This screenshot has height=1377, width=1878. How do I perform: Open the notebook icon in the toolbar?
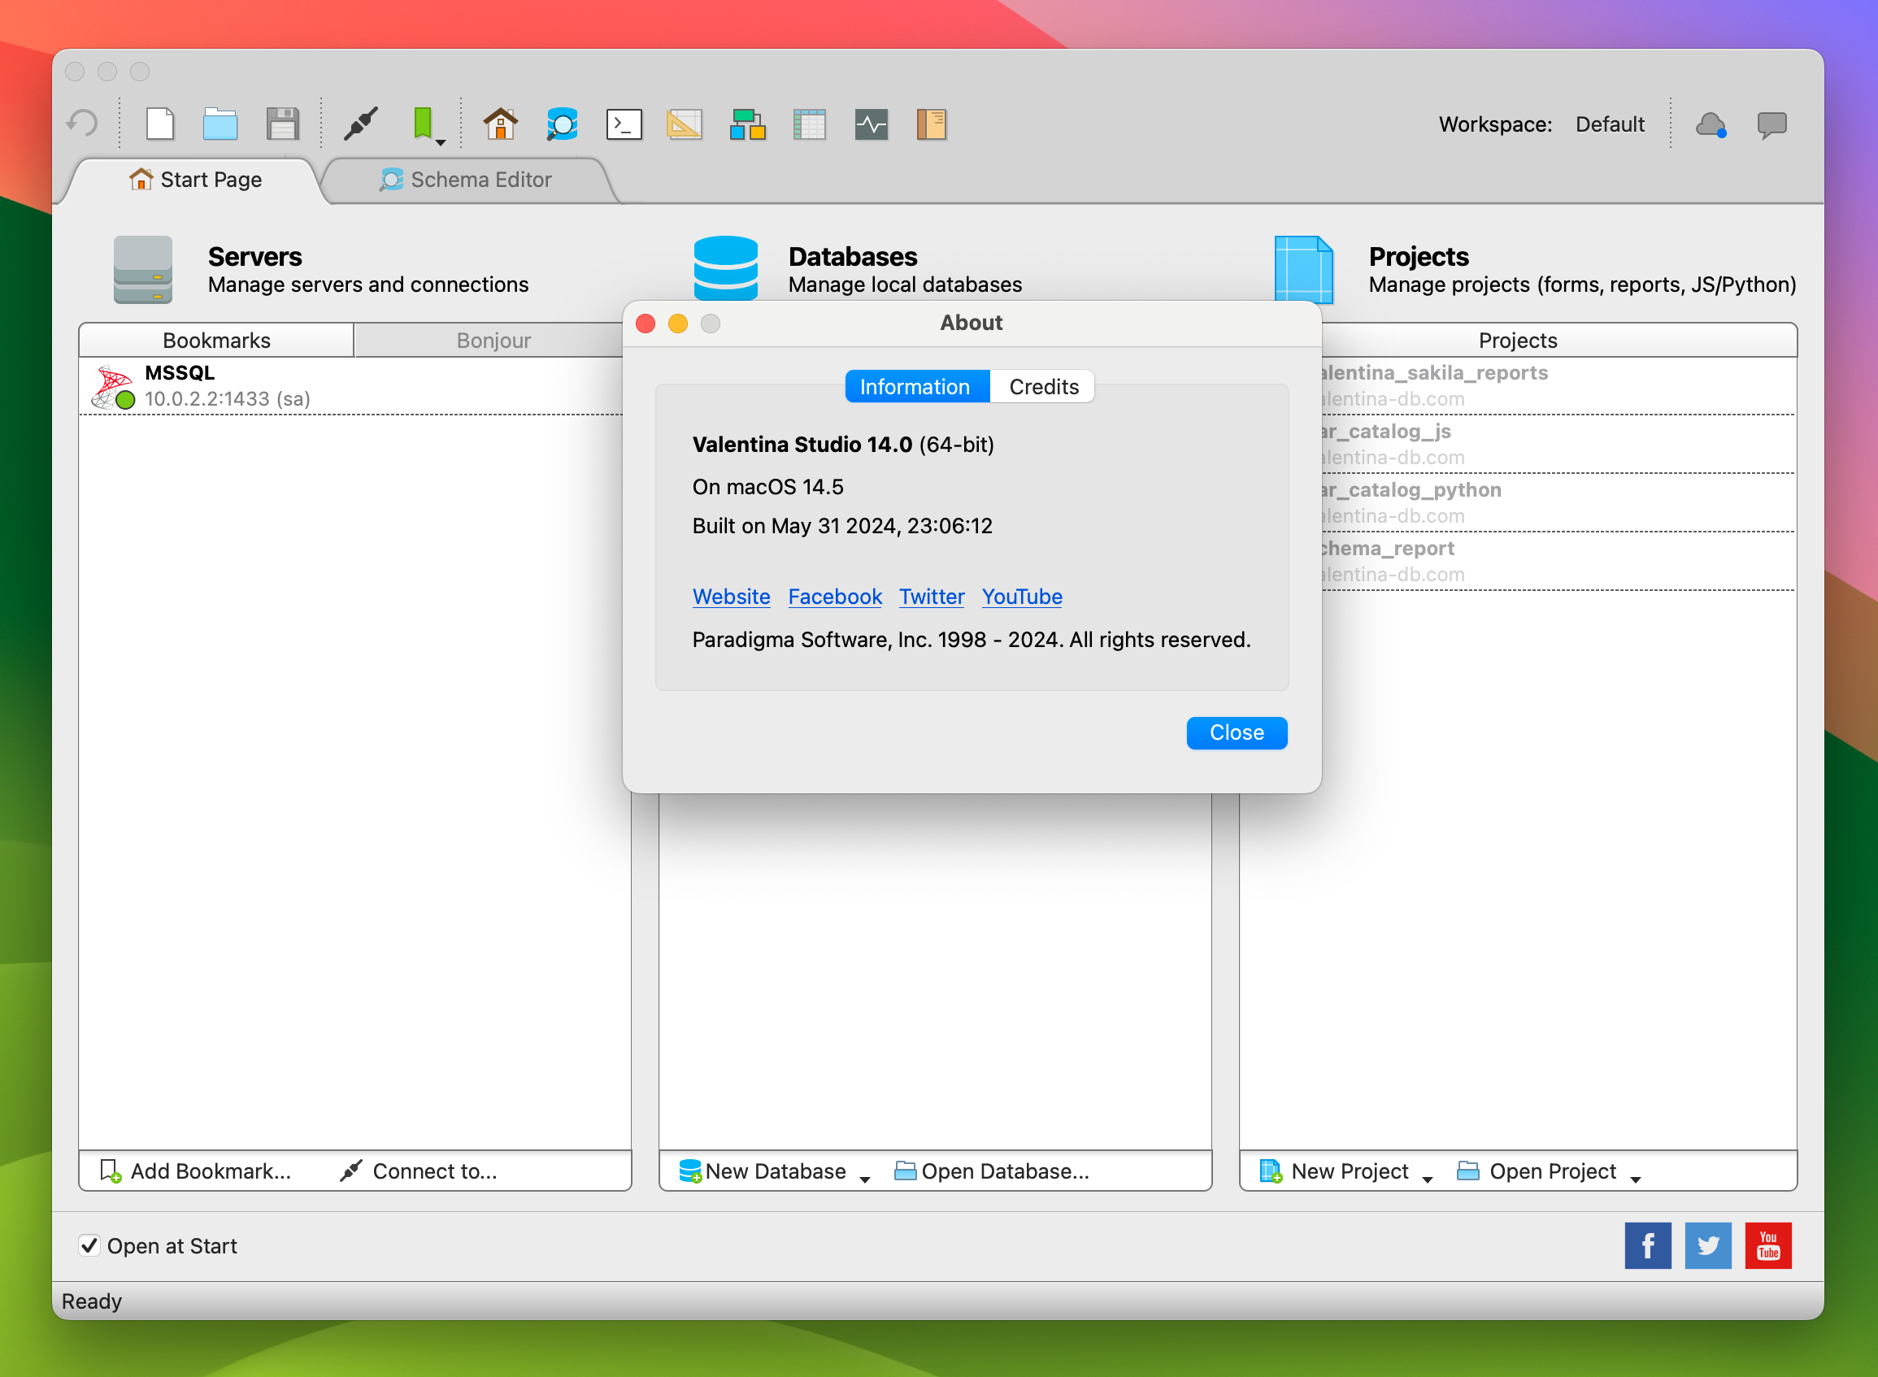click(931, 124)
